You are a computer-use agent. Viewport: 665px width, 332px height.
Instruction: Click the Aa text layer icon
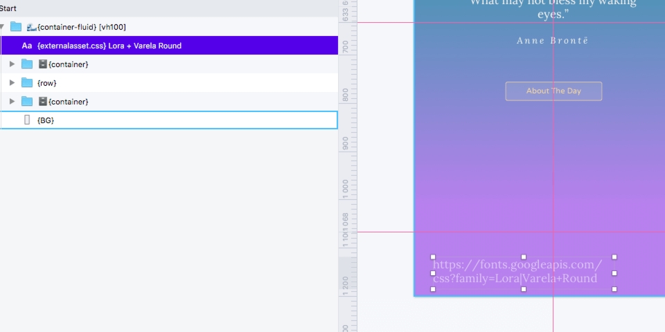pos(27,46)
